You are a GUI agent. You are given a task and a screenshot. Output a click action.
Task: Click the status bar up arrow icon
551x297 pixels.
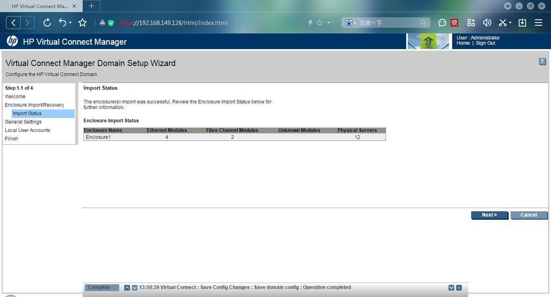(x=127, y=288)
